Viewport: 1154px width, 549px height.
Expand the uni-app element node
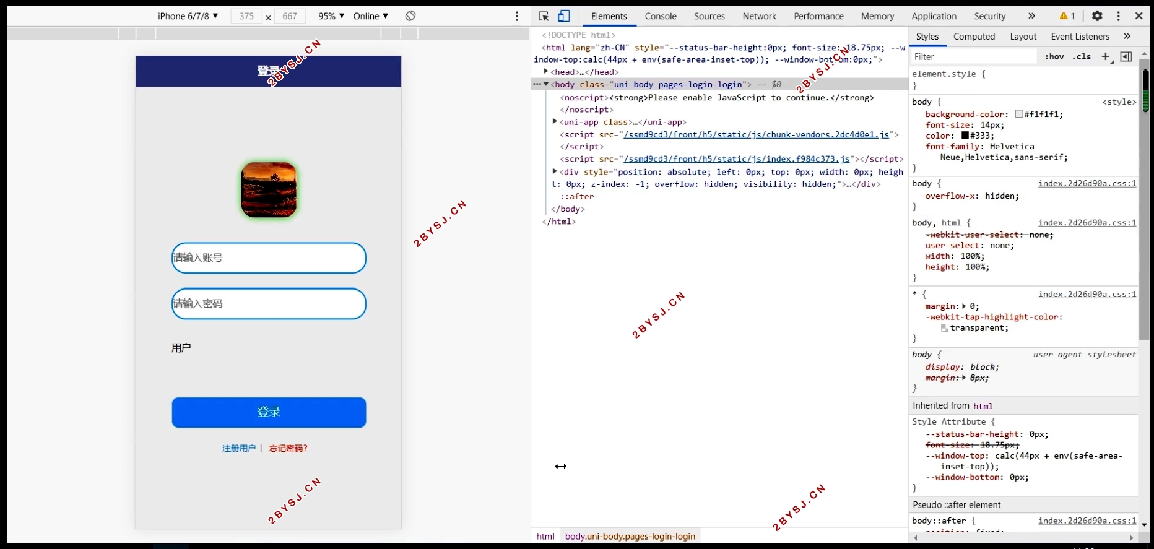(555, 122)
